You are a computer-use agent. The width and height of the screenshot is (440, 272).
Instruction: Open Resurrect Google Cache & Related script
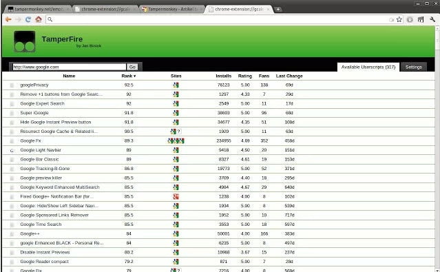(59, 132)
